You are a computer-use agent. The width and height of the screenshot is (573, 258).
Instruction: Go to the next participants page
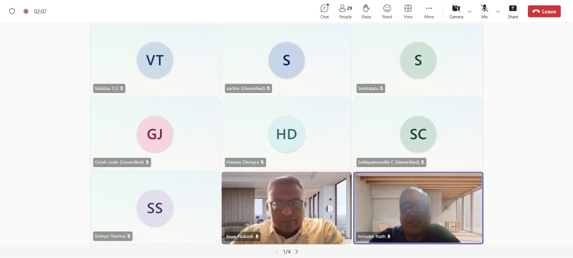[297, 252]
